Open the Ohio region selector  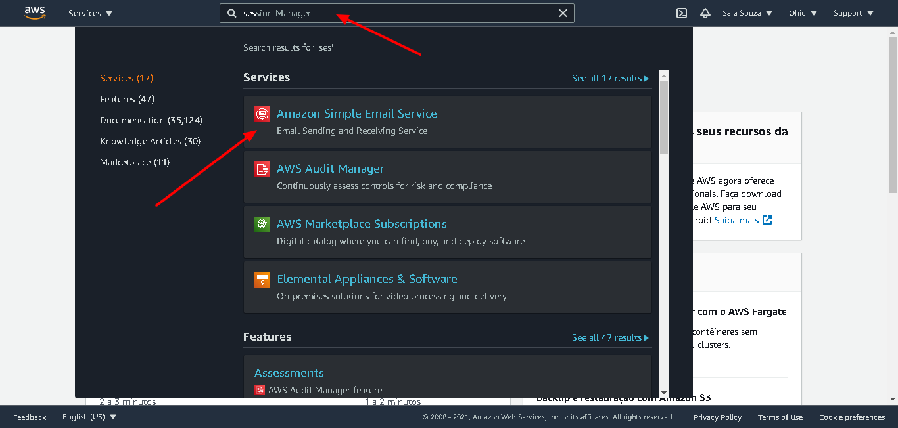pos(803,13)
